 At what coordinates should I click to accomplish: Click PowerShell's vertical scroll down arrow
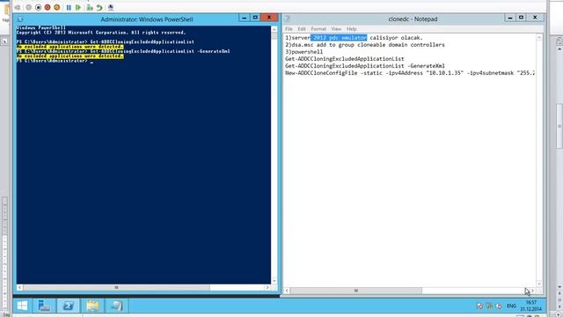tap(274, 281)
